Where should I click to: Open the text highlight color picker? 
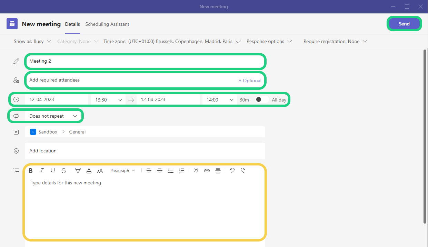pyautogui.click(x=78, y=171)
